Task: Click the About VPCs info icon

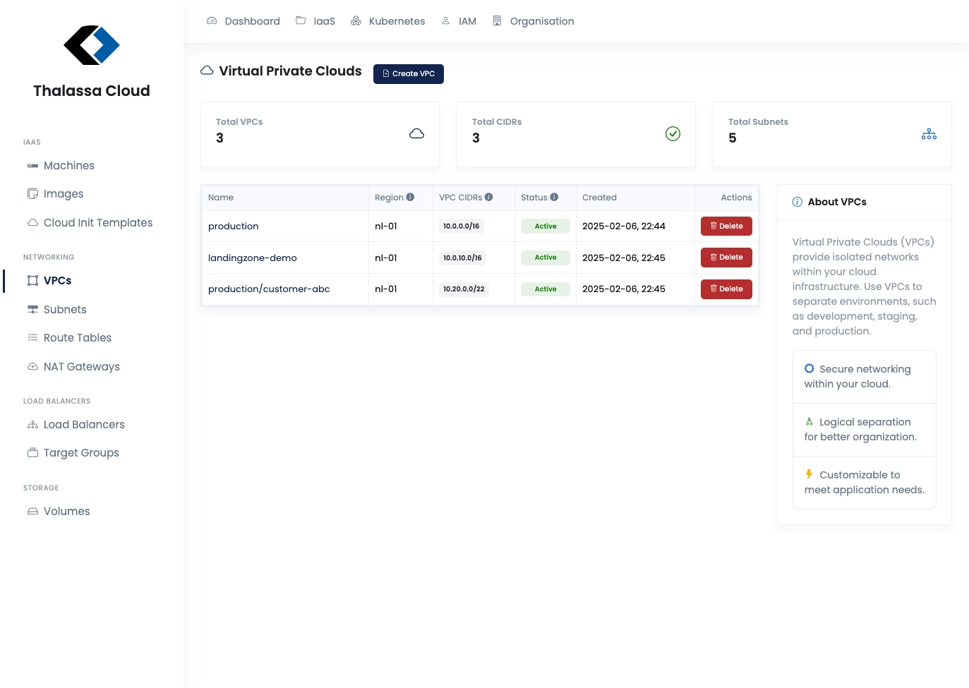Action: tap(798, 202)
